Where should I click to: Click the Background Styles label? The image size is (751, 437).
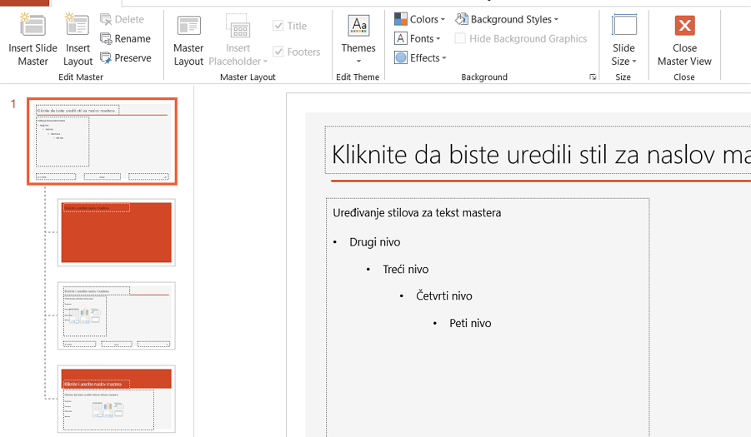(511, 20)
